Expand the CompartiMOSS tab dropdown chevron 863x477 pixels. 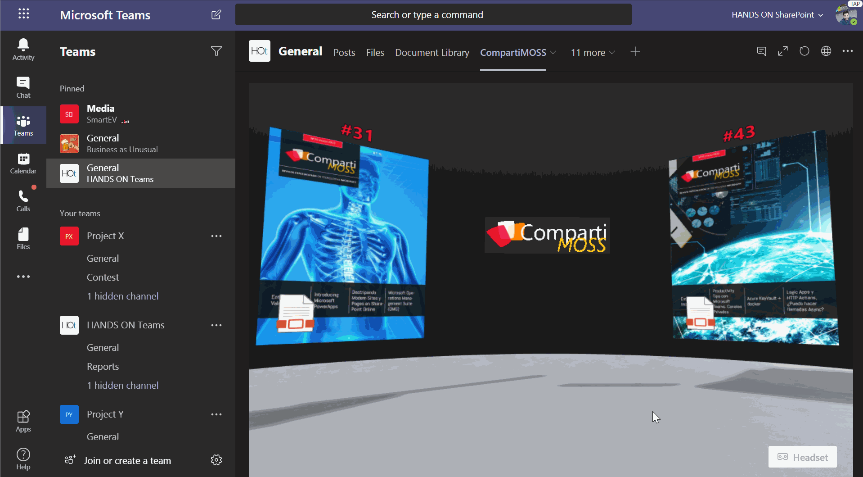[553, 52]
